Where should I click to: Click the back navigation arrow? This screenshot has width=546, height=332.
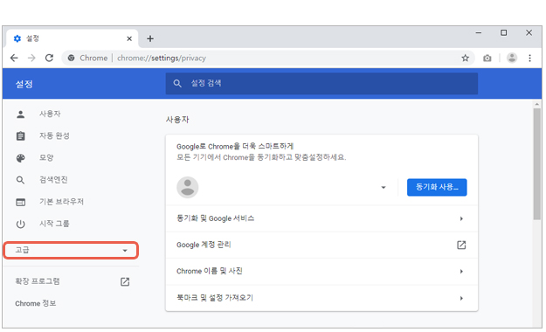point(14,58)
